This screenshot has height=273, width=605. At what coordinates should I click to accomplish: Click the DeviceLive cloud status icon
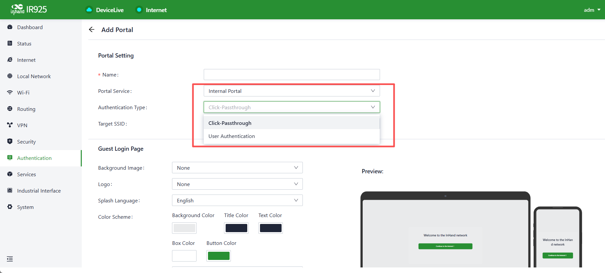(89, 10)
